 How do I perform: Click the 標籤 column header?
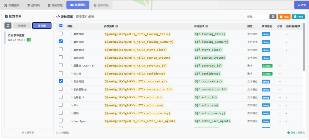[70, 26]
